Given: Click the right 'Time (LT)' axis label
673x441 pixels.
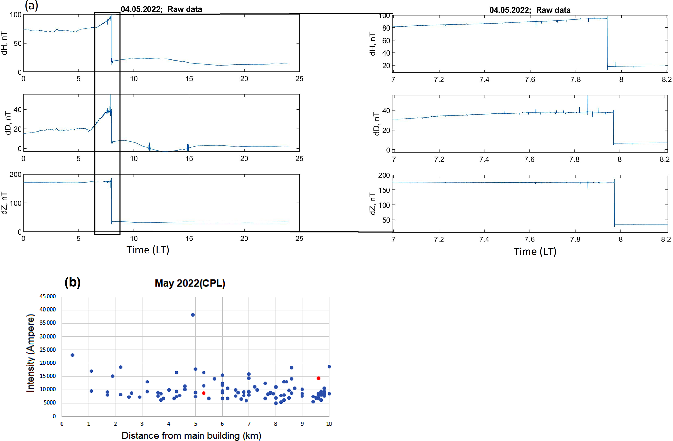Looking at the screenshot, I should point(535,251).
